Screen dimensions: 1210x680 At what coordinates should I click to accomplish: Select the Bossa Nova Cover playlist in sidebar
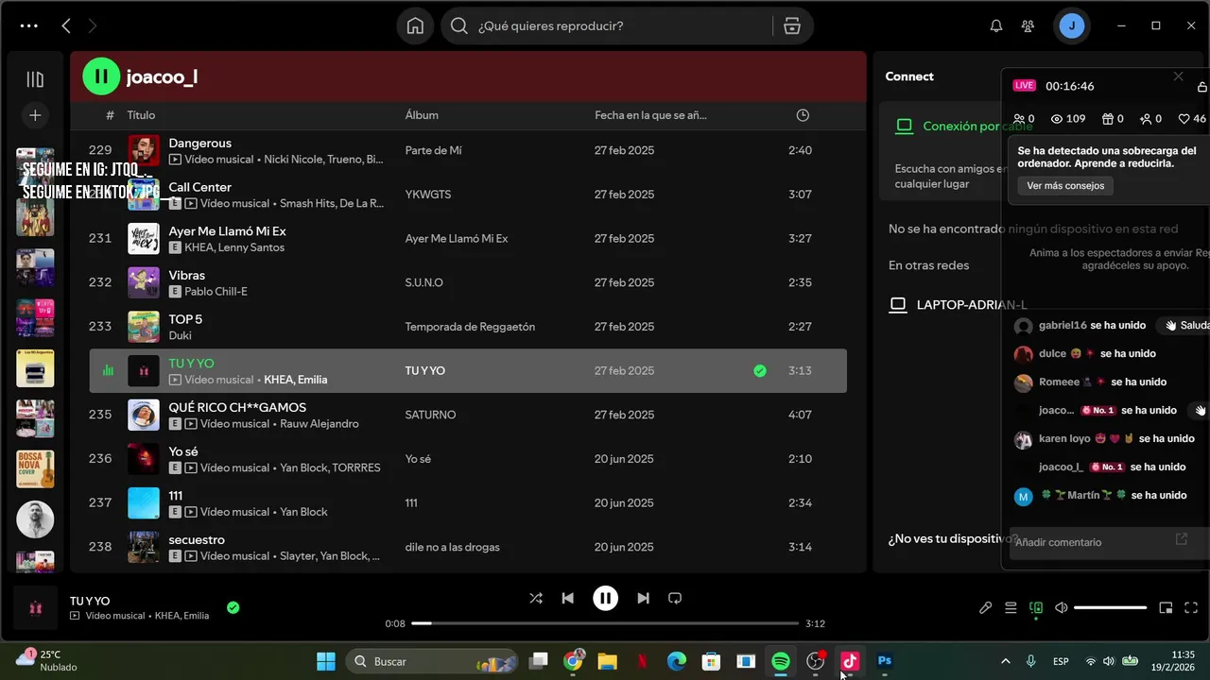(x=35, y=469)
